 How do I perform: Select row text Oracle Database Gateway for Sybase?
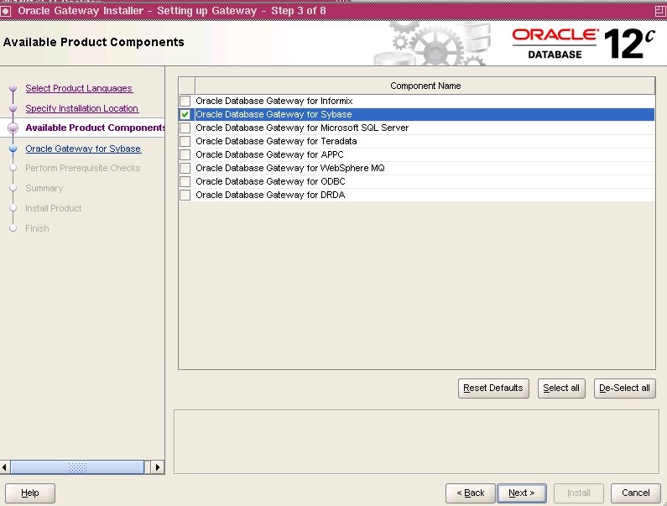pyautogui.click(x=274, y=114)
